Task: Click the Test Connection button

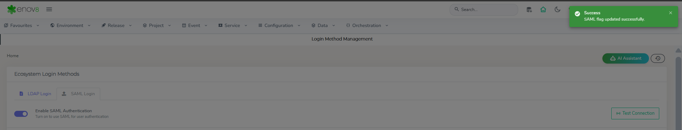Action: 635,113
